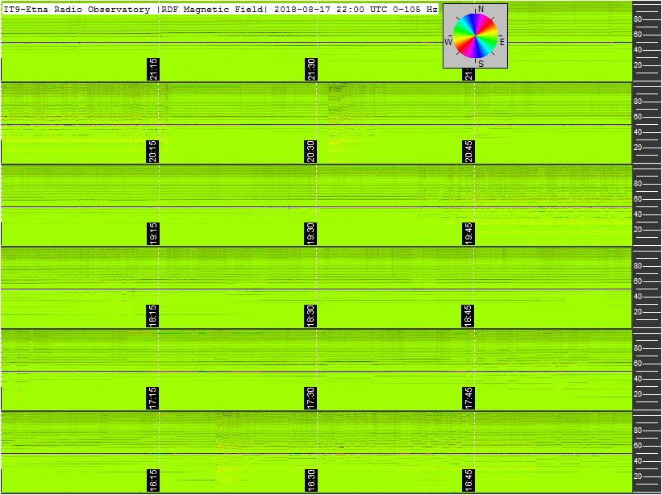The width and height of the screenshot is (662, 495).
Task: Select the 17:30 time marker
Action: [311, 398]
